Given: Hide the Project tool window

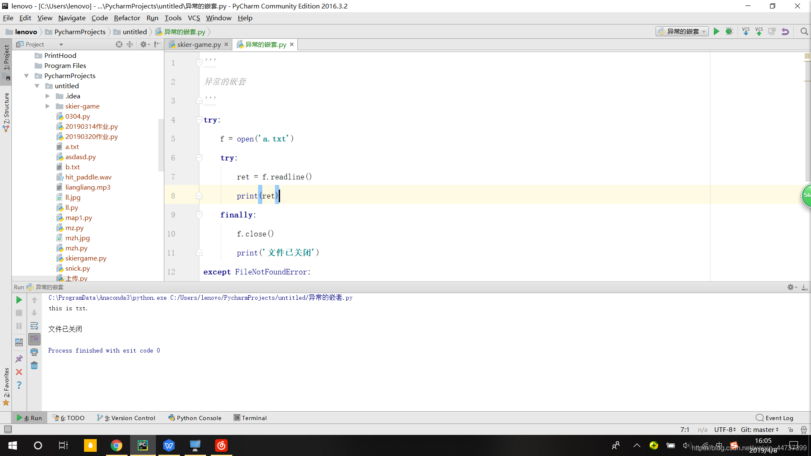Looking at the screenshot, I should 158,44.
